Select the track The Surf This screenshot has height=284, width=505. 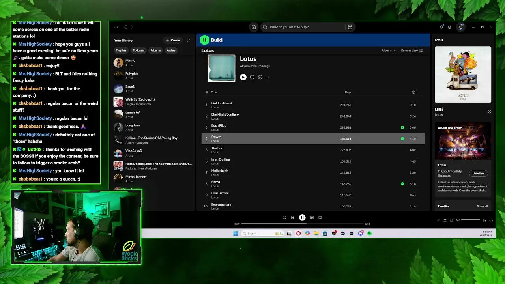(313, 150)
